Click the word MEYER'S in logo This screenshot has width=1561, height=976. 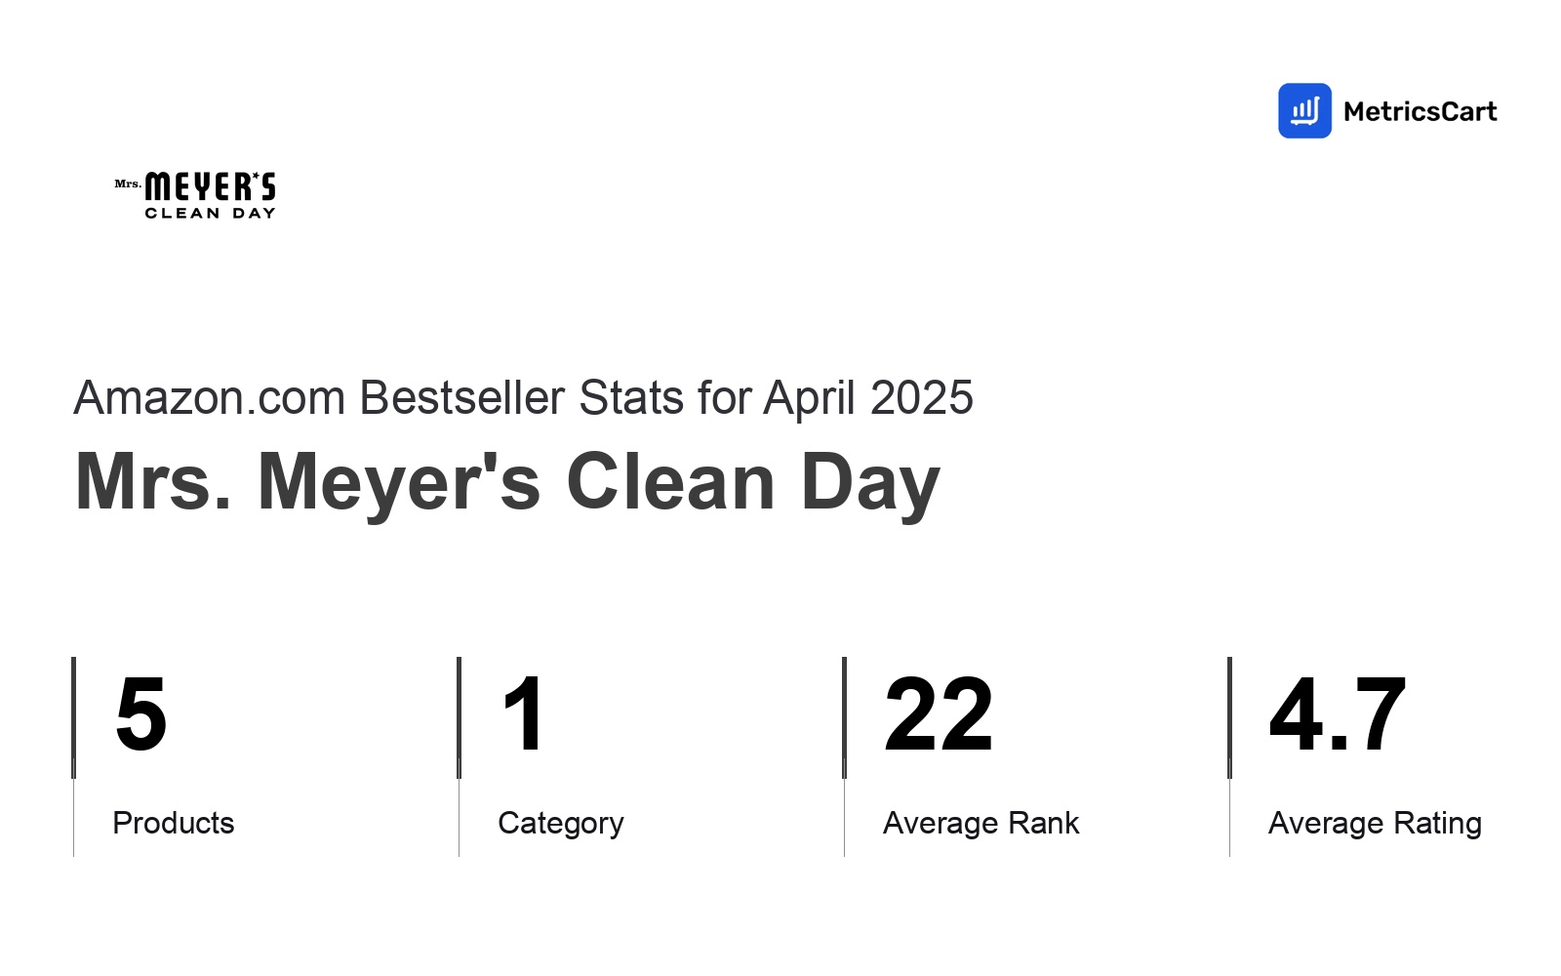(x=210, y=186)
